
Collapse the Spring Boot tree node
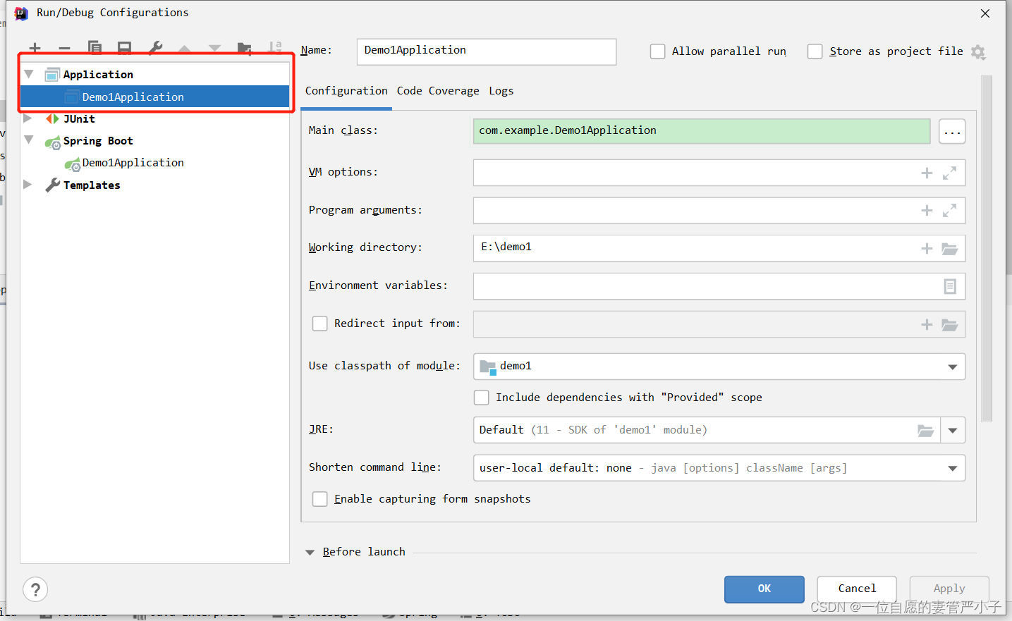pyautogui.click(x=29, y=140)
